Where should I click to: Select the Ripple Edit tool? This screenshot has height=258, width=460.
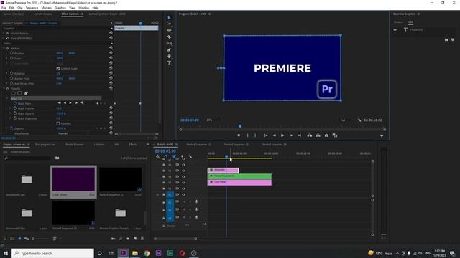click(x=170, y=30)
